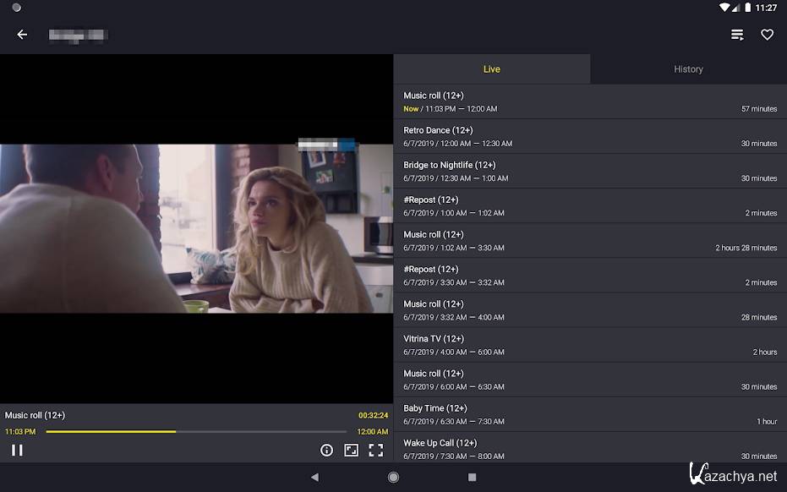787x492 pixels.
Task: Tap the video player area
Action: pos(196,228)
